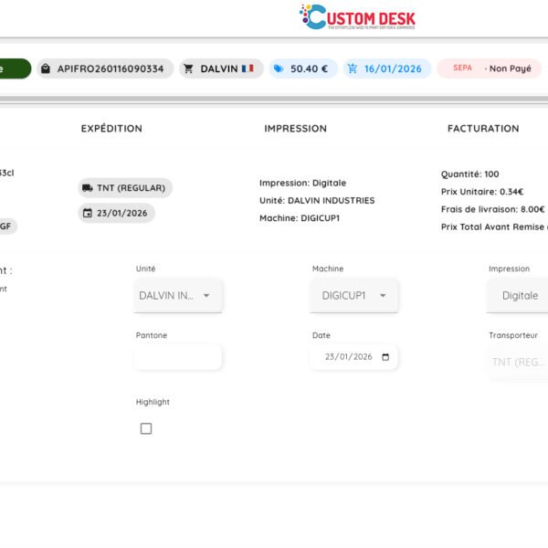Viewport: 548px width, 548px height.
Task: Click the calendar icon in 23/01/2026 shipping chip
Action: (88, 213)
